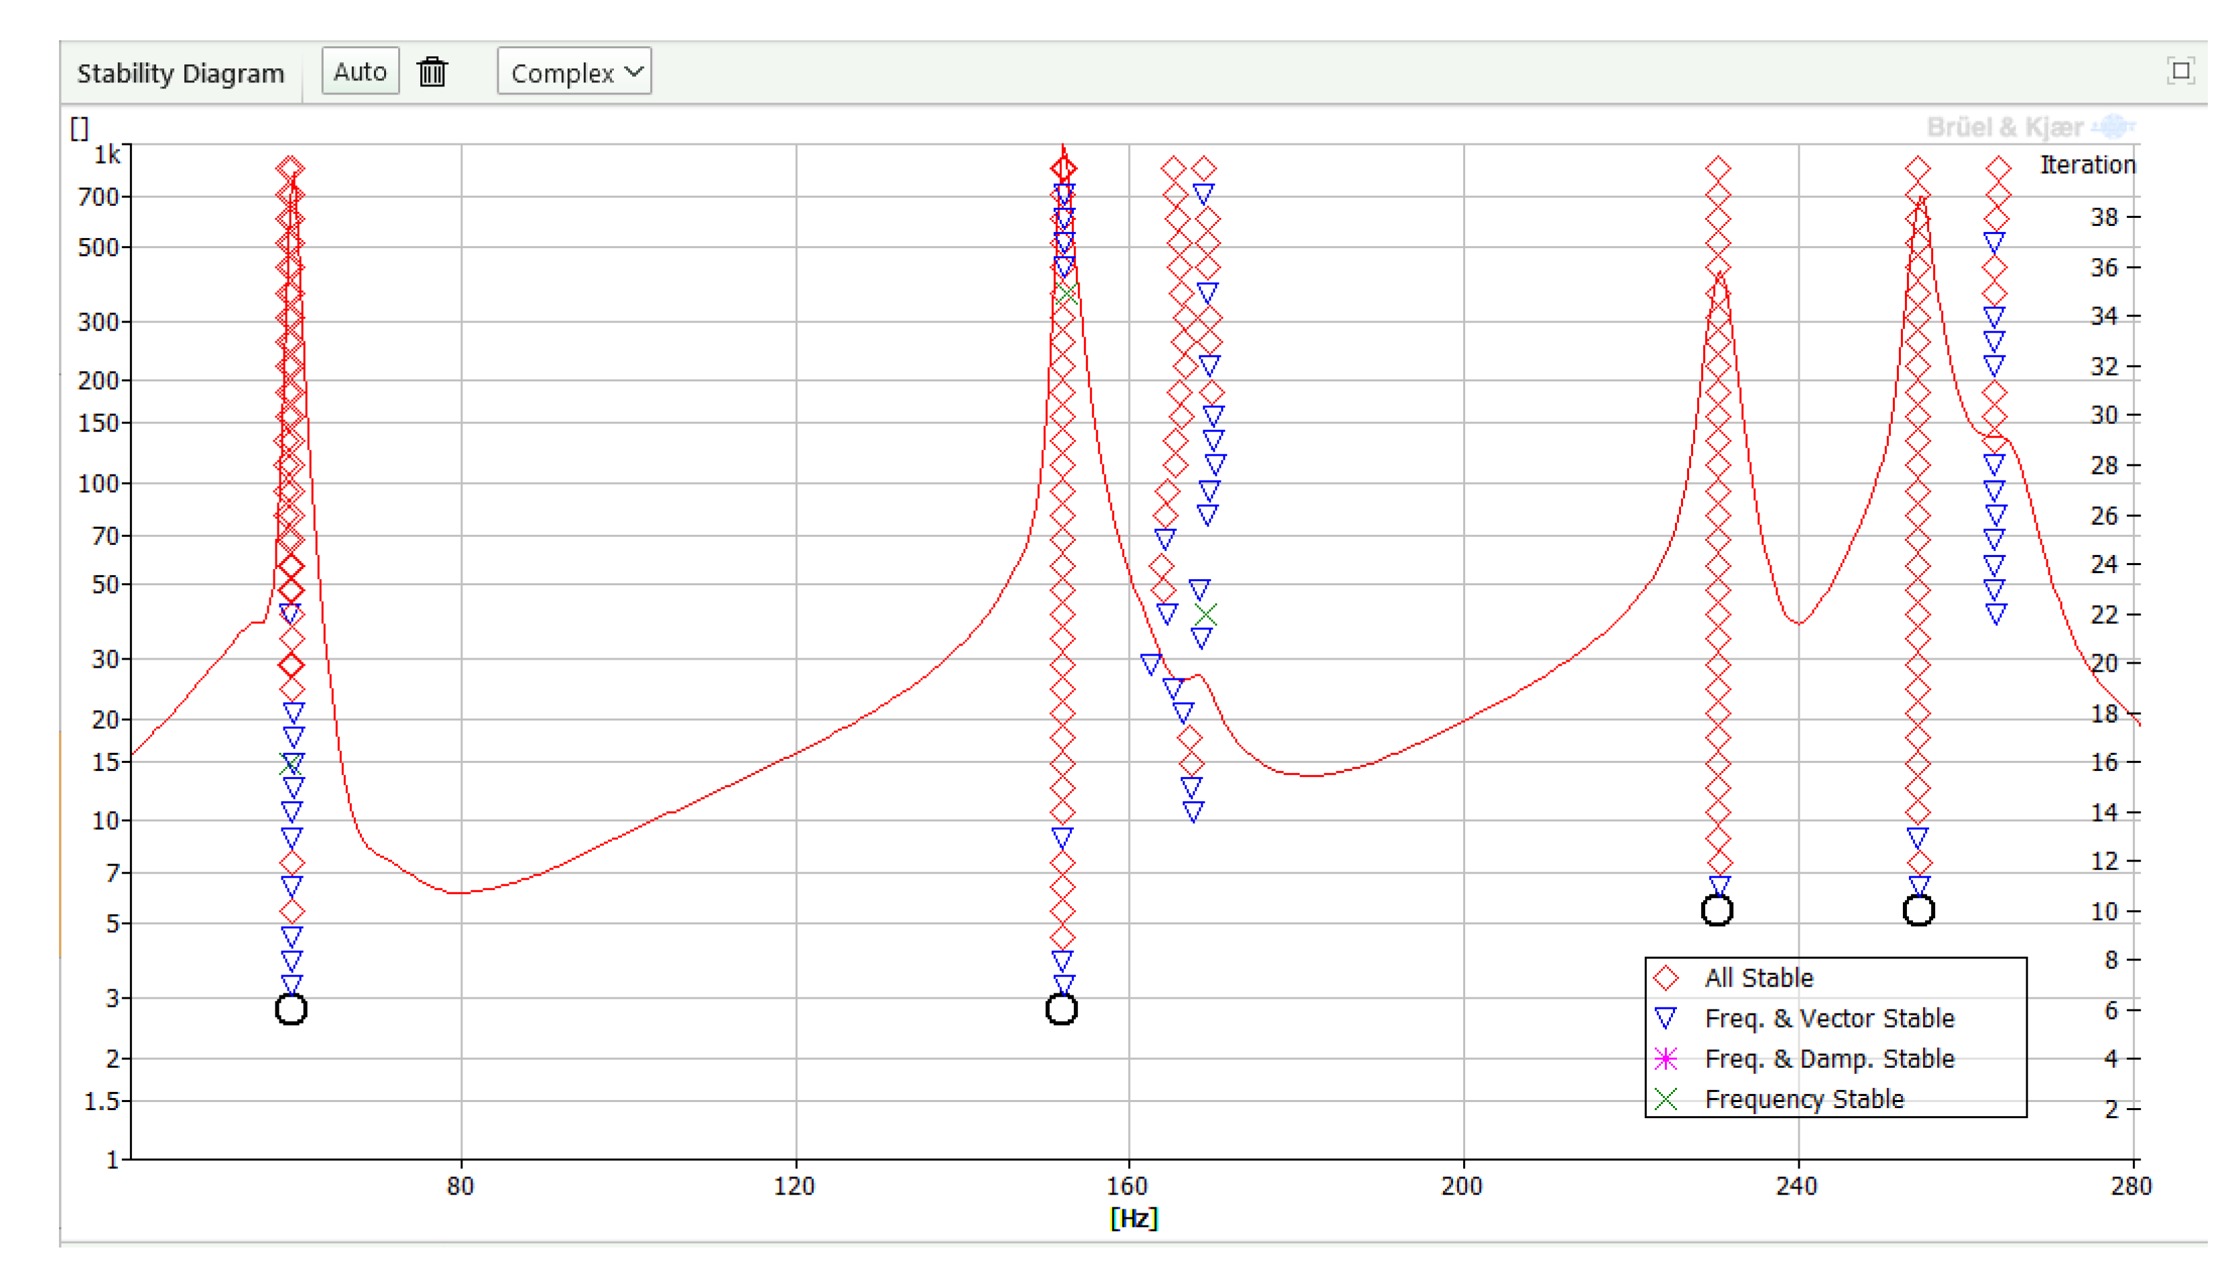2238x1273 pixels.
Task: Click the Freq. & Damp. Stable magenta star icon
Action: (x=1666, y=1058)
